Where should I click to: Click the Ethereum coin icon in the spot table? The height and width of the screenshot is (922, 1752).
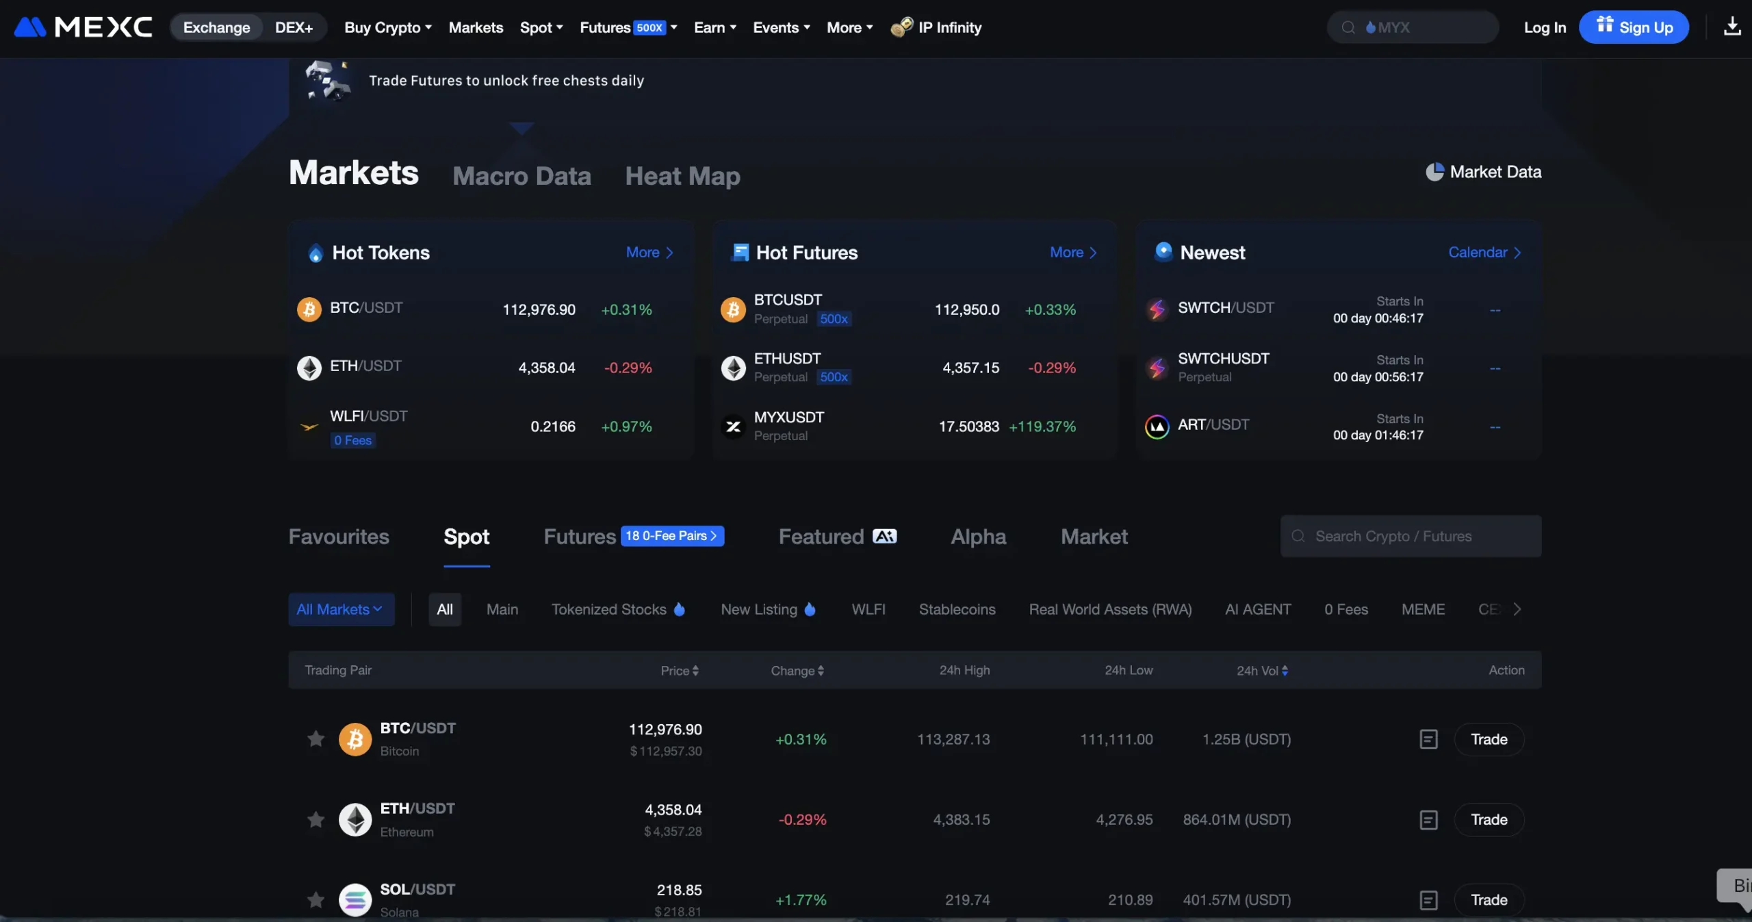pyautogui.click(x=355, y=819)
